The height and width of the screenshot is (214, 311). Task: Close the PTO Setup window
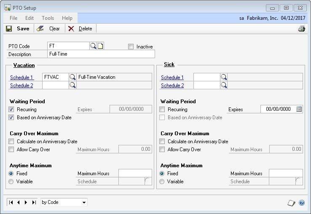300,8
